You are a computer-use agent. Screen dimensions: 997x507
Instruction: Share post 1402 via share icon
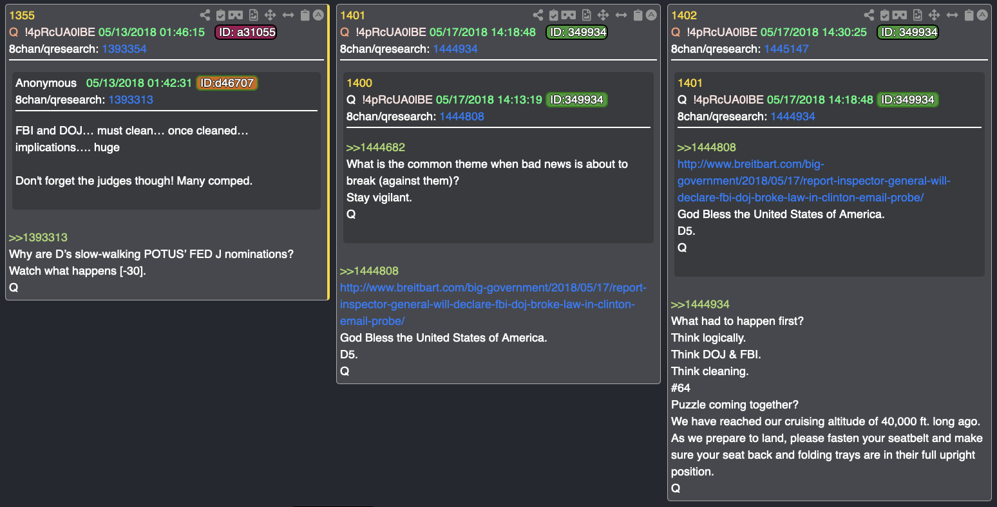869,15
